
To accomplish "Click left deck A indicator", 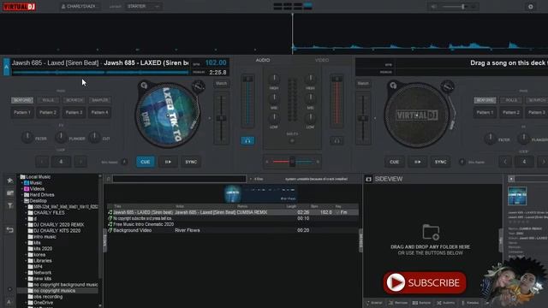I will click(x=7, y=67).
